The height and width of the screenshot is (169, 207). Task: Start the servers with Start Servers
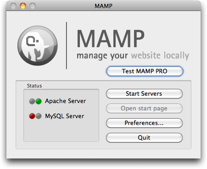(144, 93)
